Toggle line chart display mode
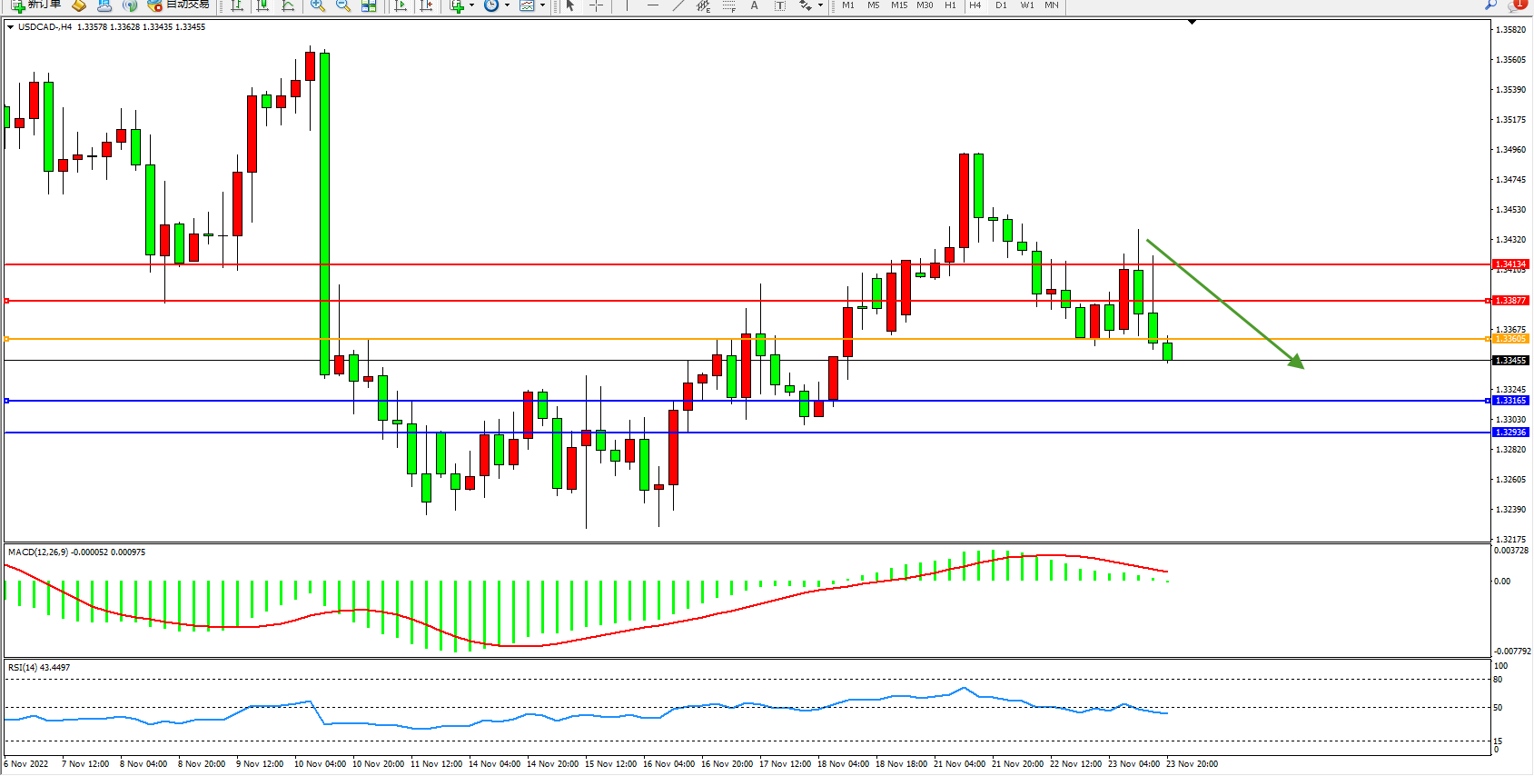Image resolution: width=1534 pixels, height=776 pixels. point(288,5)
